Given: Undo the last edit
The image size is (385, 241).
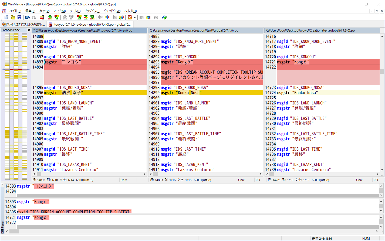Looking at the screenshot, I should (x=27, y=18).
